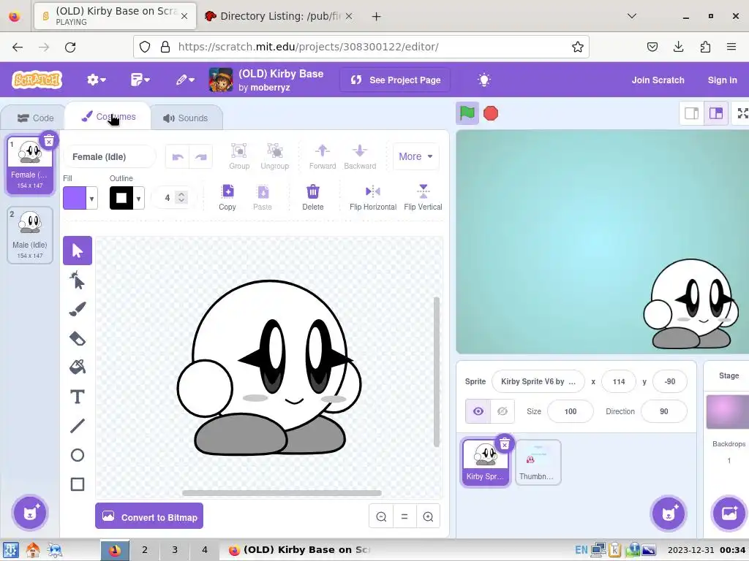Open a new browser tab
749x561 pixels.
377,16
